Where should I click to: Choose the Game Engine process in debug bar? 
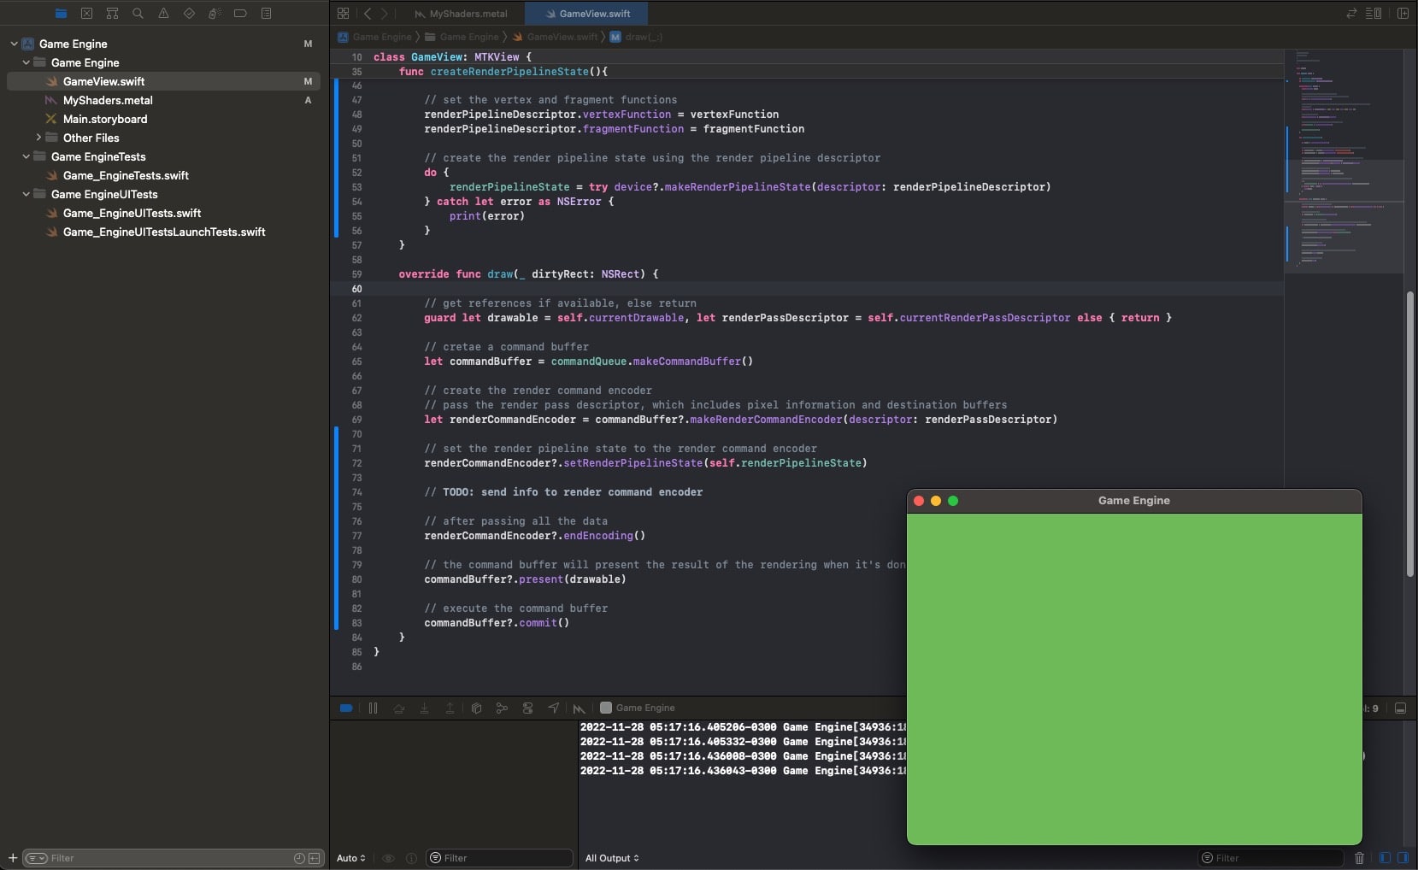[x=638, y=708]
